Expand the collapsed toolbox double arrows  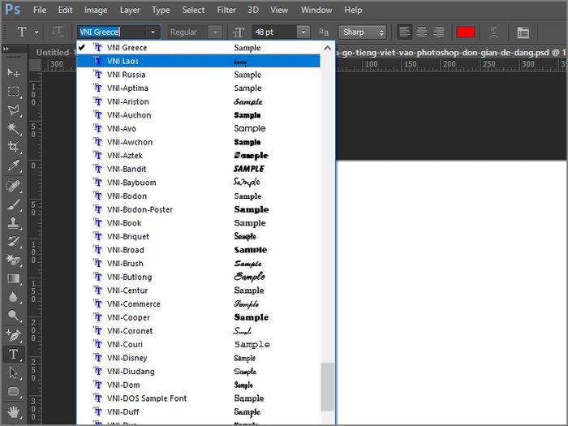(x=6, y=49)
